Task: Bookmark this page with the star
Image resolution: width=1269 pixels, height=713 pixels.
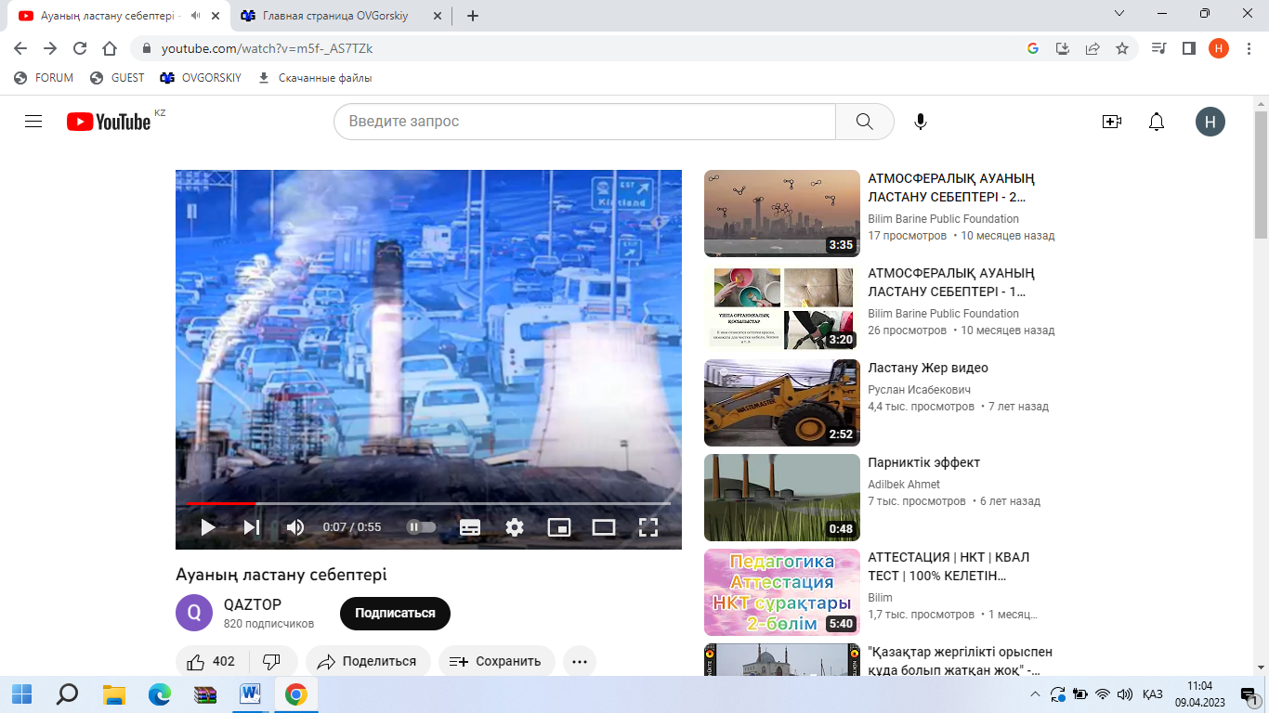Action: tap(1122, 48)
